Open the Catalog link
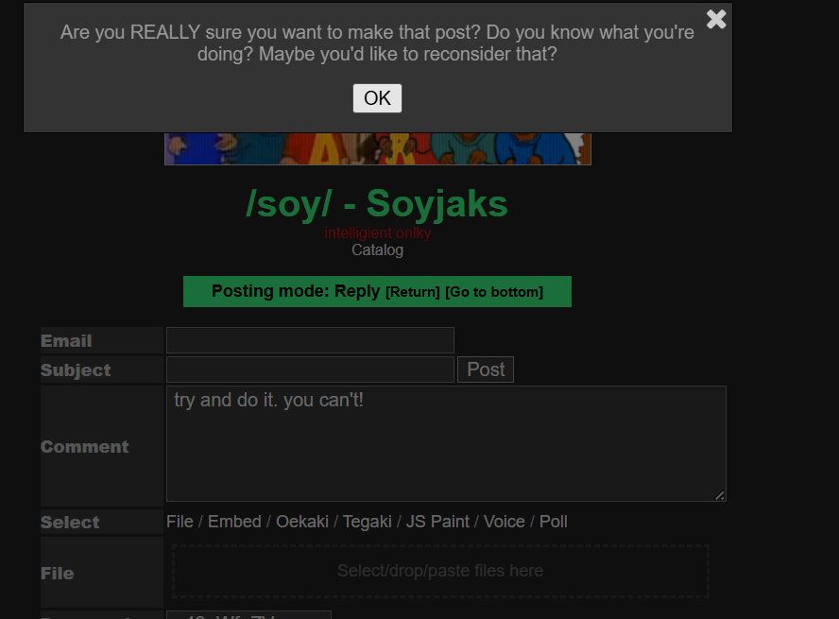Screen dimensions: 839x619 pyautogui.click(x=377, y=250)
